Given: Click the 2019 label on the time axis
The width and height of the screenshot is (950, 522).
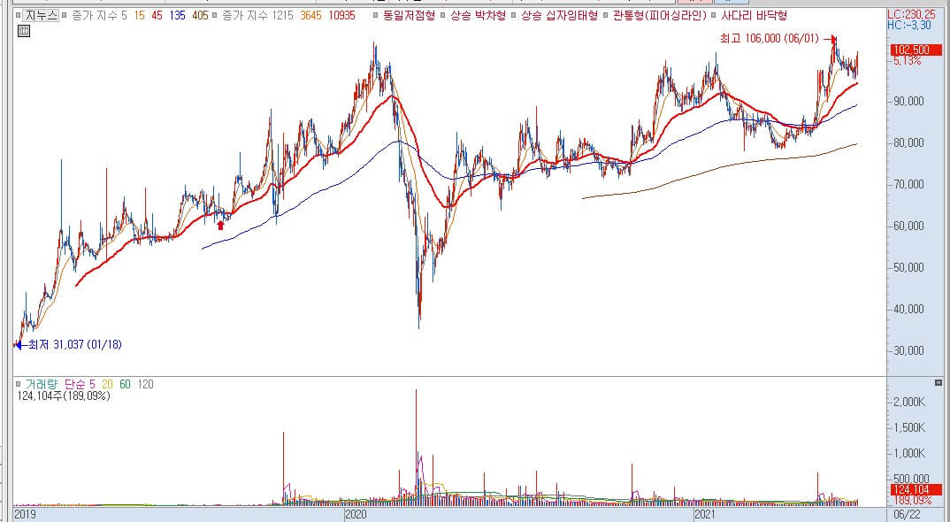Looking at the screenshot, I should 26,515.
